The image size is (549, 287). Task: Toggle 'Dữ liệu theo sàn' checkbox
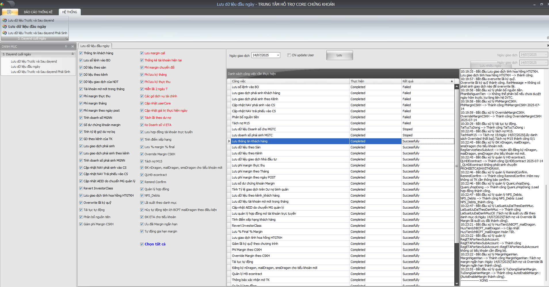(x=81, y=67)
